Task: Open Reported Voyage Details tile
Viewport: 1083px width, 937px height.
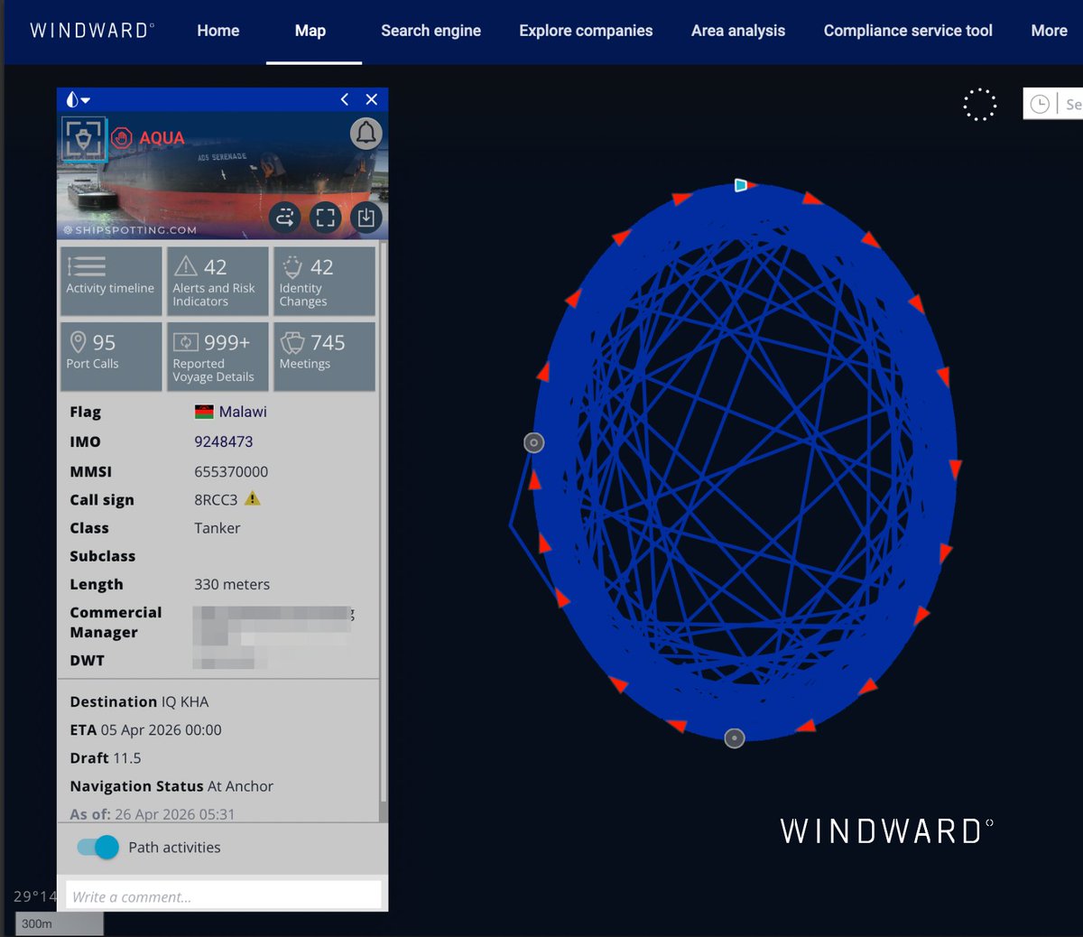Action: pos(218,357)
